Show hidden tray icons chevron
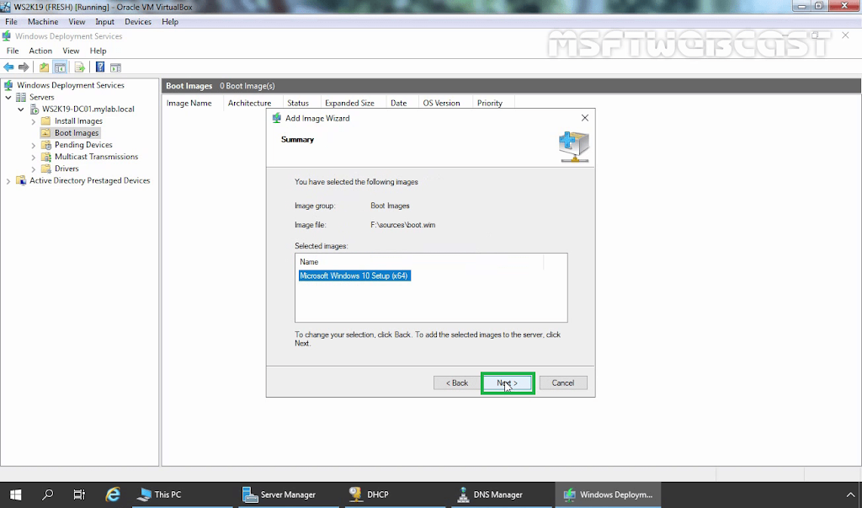The width and height of the screenshot is (862, 508). [x=851, y=495]
